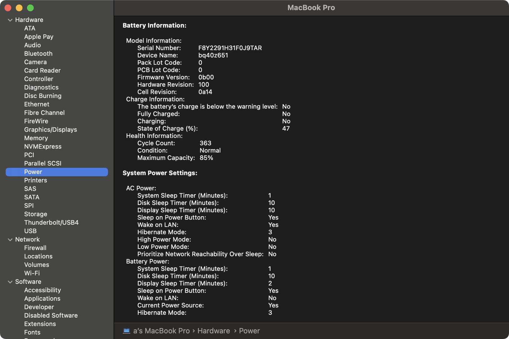Click the Firmware Version value 0b00

(x=206, y=78)
